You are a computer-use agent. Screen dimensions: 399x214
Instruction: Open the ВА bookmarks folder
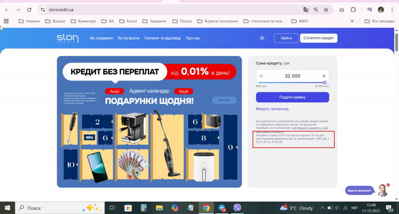click(108, 21)
